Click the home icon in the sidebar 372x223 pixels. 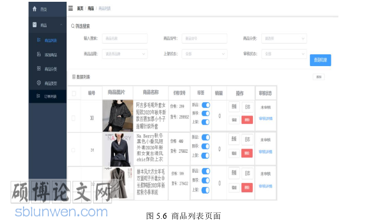point(35,9)
